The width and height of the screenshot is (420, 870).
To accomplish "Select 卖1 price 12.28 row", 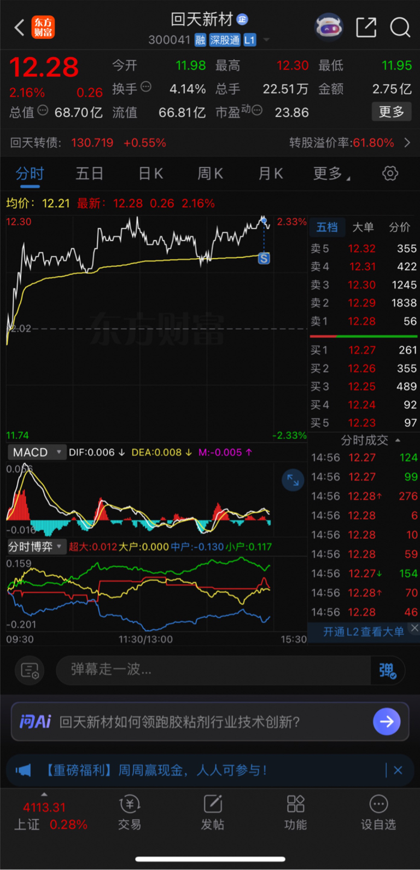I will [364, 321].
